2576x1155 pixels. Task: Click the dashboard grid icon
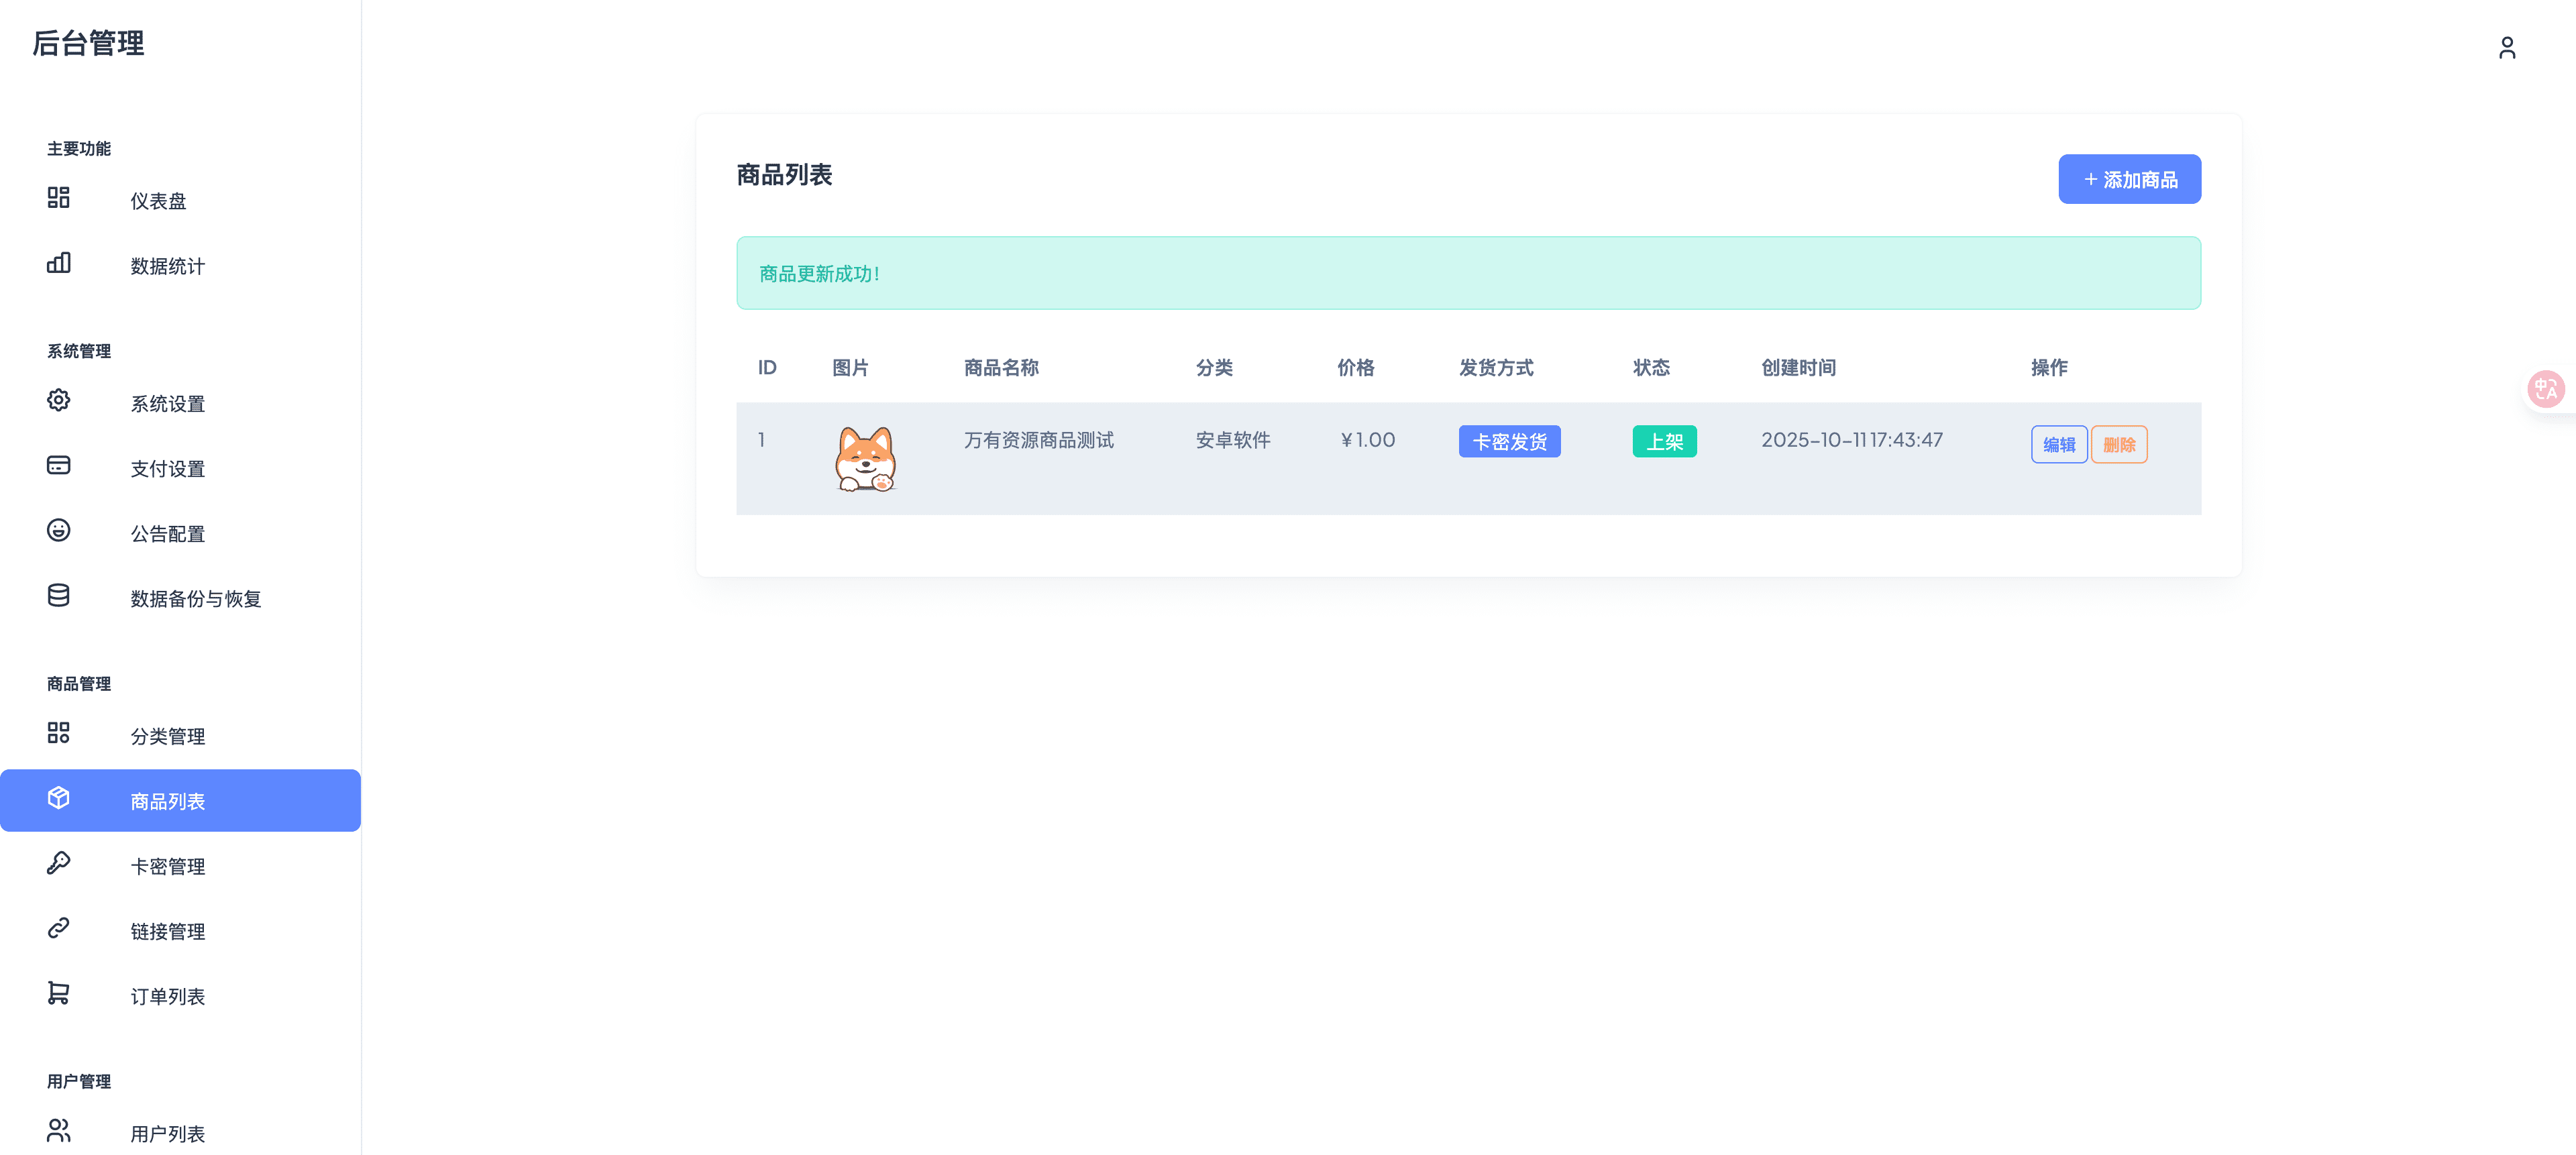tap(58, 197)
